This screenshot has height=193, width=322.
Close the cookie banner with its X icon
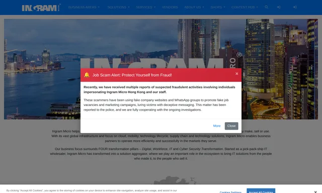pos(315,192)
